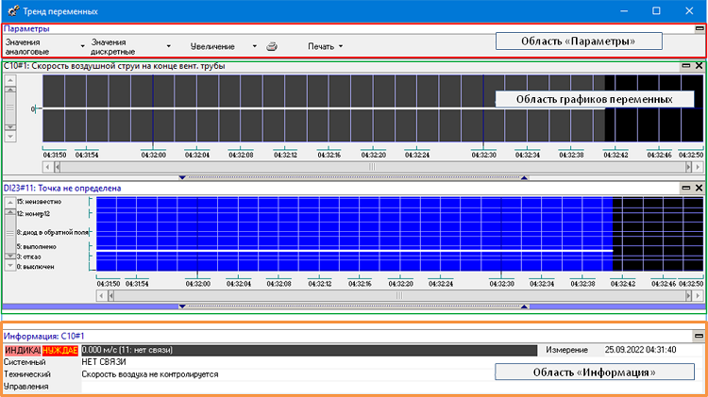Screen dimensions: 708x397
Task: Click '12: номер12' state label
Action: (34, 214)
